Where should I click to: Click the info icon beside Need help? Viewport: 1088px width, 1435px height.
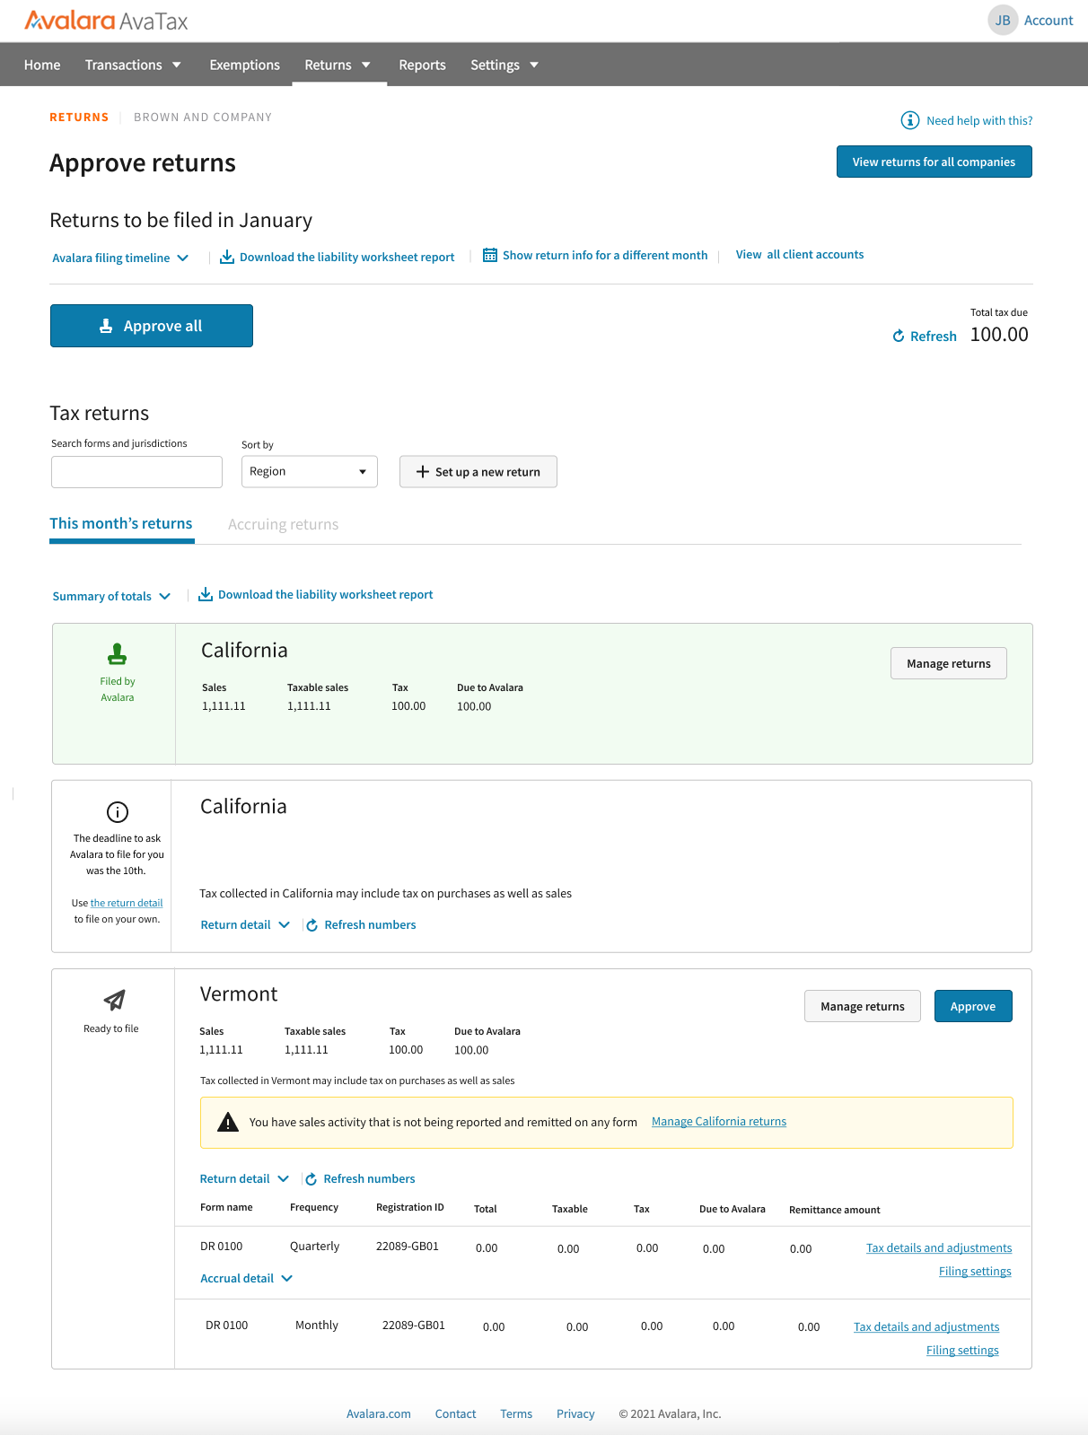click(909, 120)
